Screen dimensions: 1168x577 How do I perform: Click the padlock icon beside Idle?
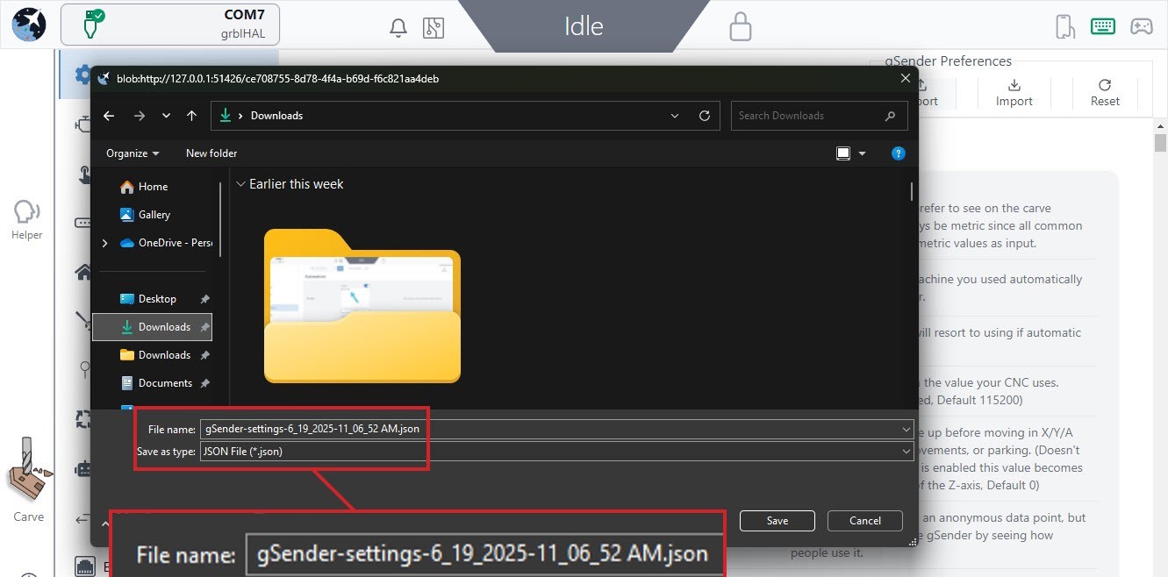[740, 26]
